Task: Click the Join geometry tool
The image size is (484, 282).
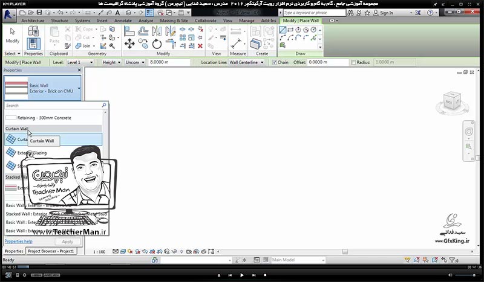Action: pos(83,46)
